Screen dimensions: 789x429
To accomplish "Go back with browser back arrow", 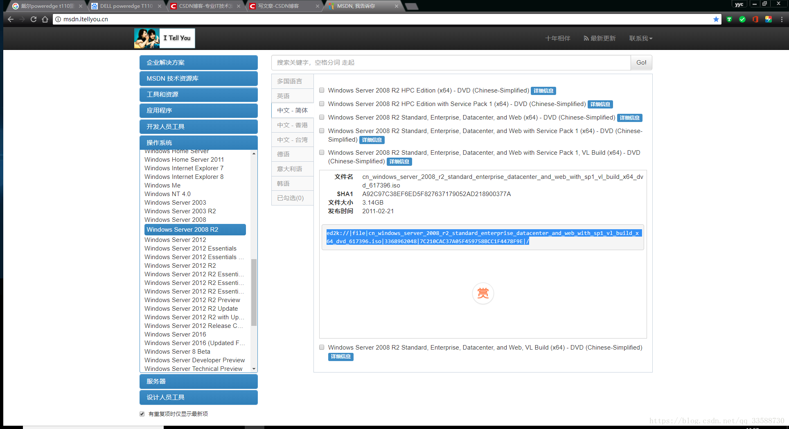I will [11, 19].
